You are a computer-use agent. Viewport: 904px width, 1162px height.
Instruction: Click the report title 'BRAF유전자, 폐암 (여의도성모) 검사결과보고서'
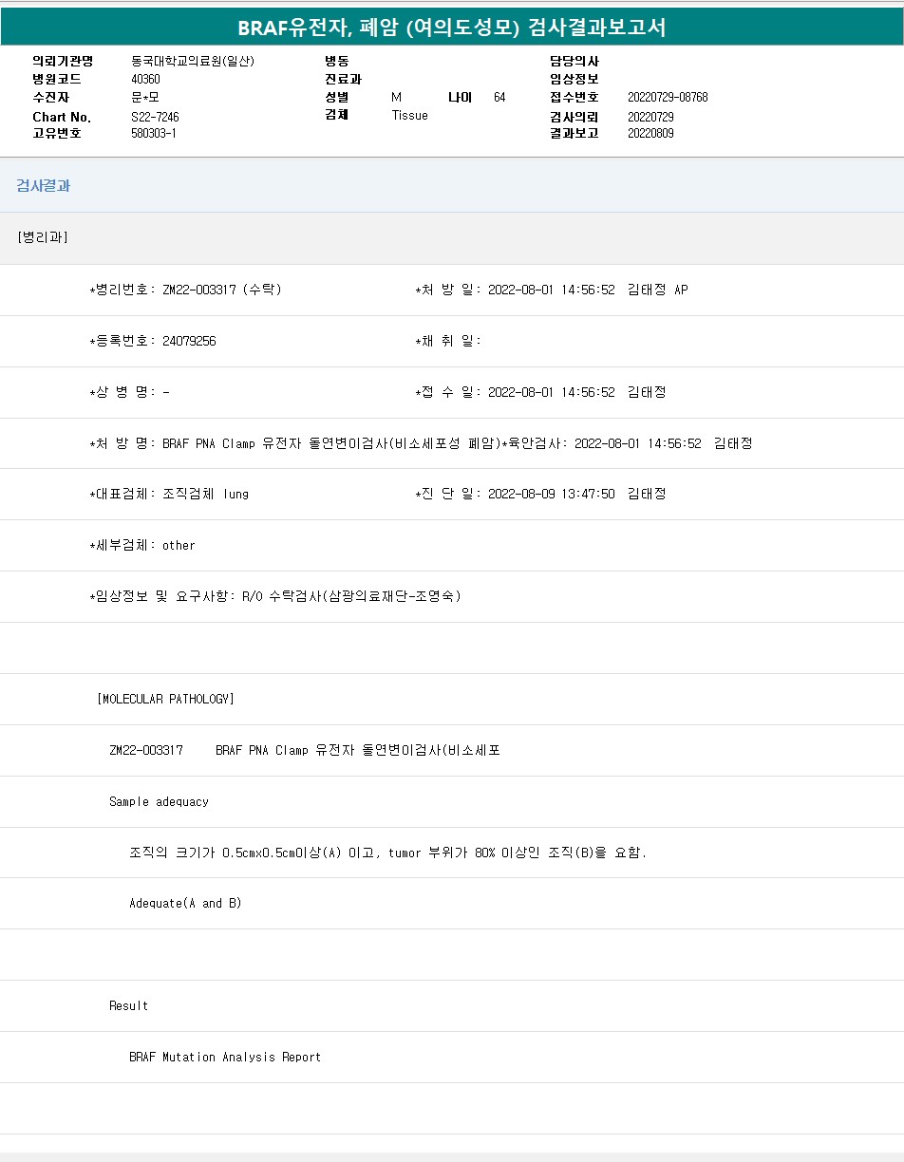(x=452, y=28)
